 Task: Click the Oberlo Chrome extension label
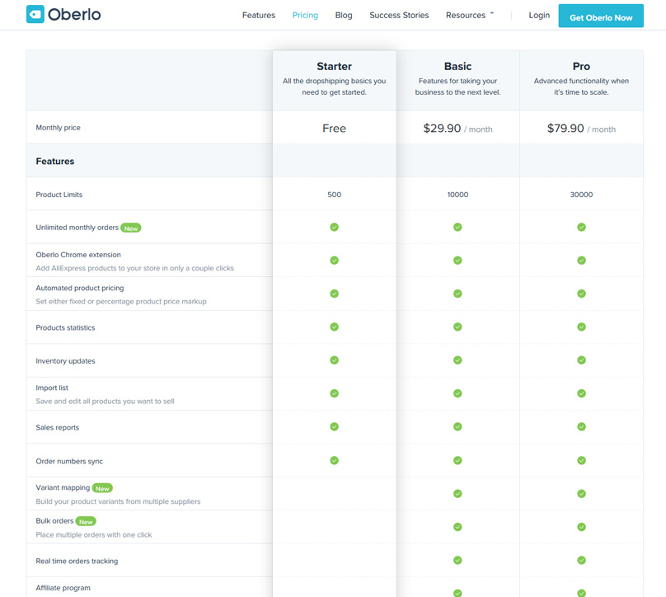click(78, 255)
